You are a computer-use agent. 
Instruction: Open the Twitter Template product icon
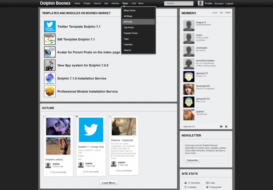50,27
